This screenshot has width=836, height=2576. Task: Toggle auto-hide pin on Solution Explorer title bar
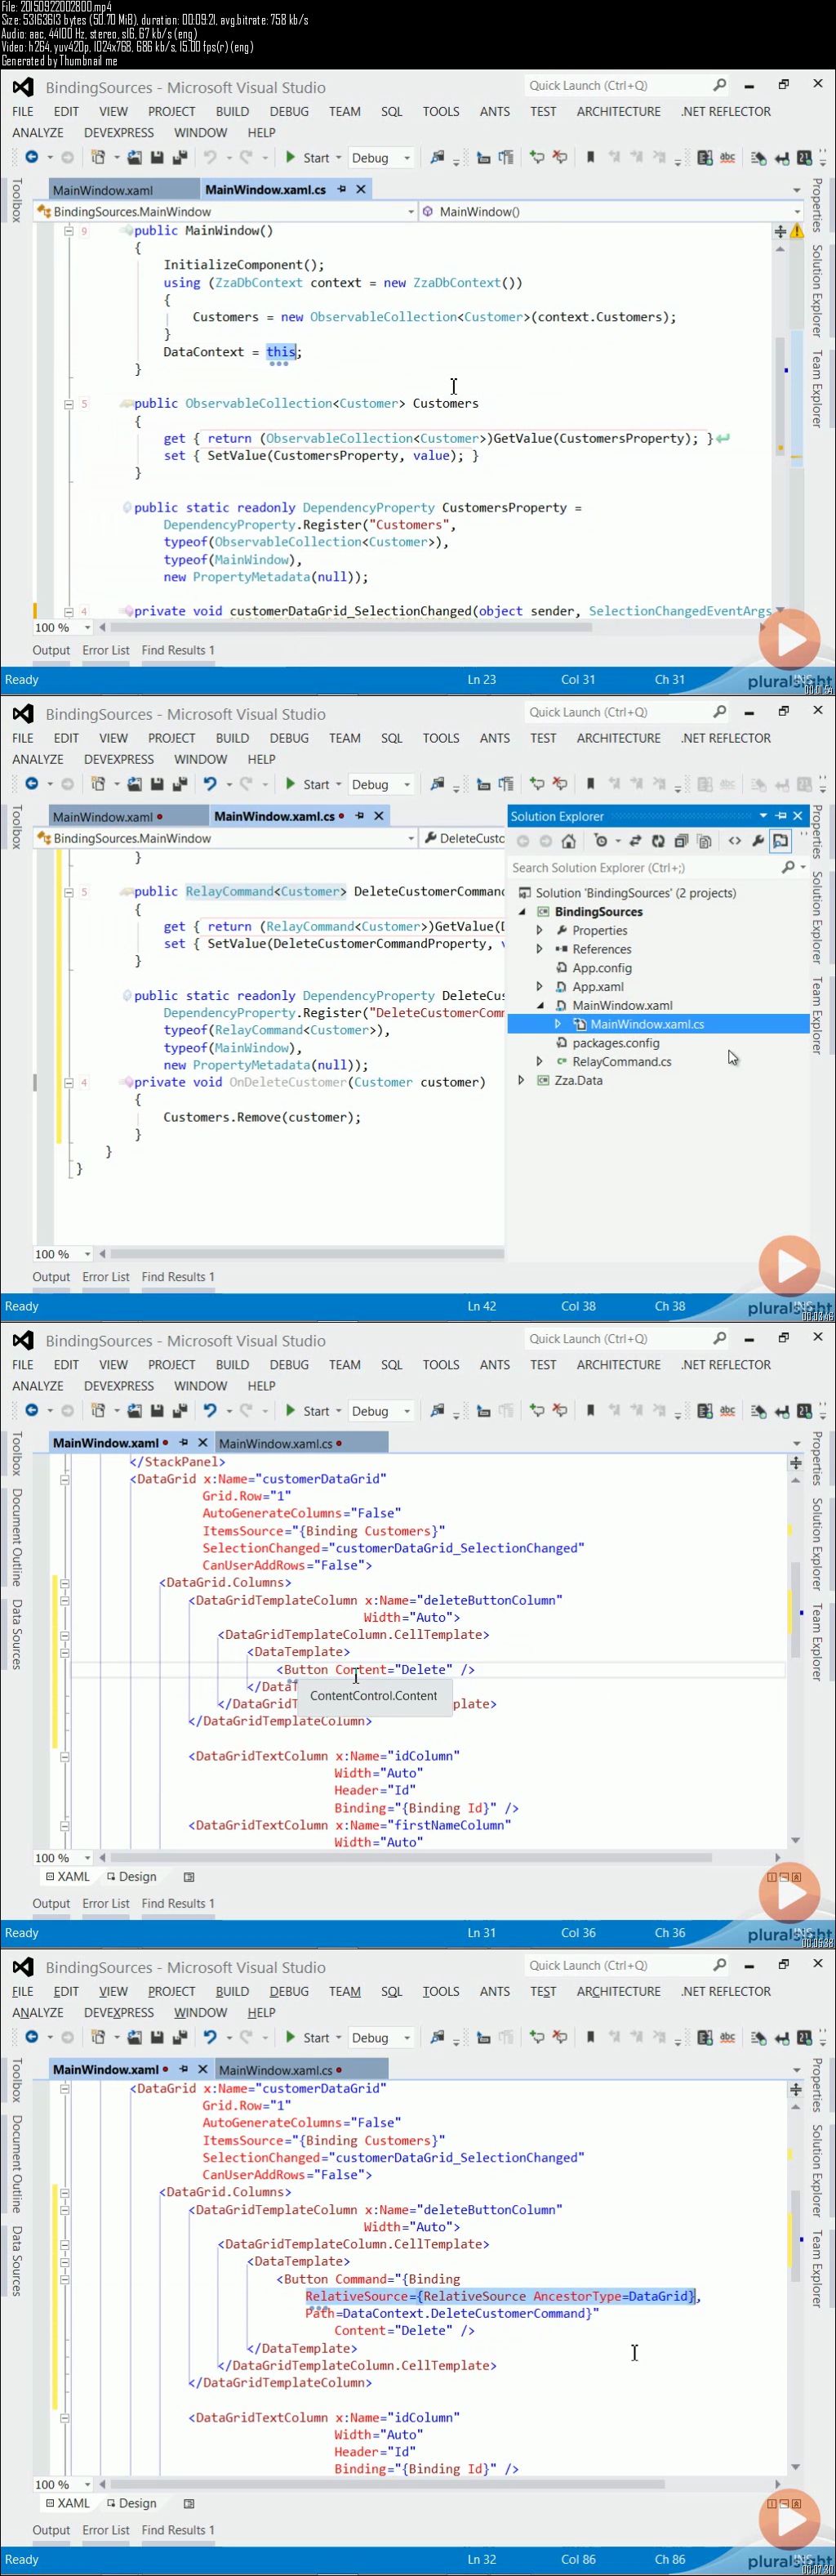click(781, 815)
